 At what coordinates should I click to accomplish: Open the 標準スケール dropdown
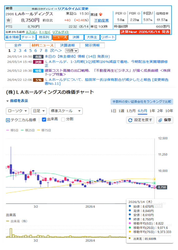coord(66,111)
